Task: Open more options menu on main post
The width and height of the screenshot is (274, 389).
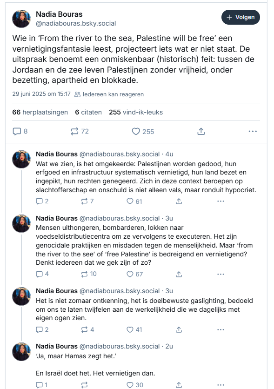Action: point(253,132)
